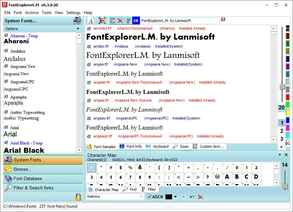Screen dimensions: 293x212
Task: Click the ahronbd.ttf file name
Action: pyautogui.click(x=103, y=28)
